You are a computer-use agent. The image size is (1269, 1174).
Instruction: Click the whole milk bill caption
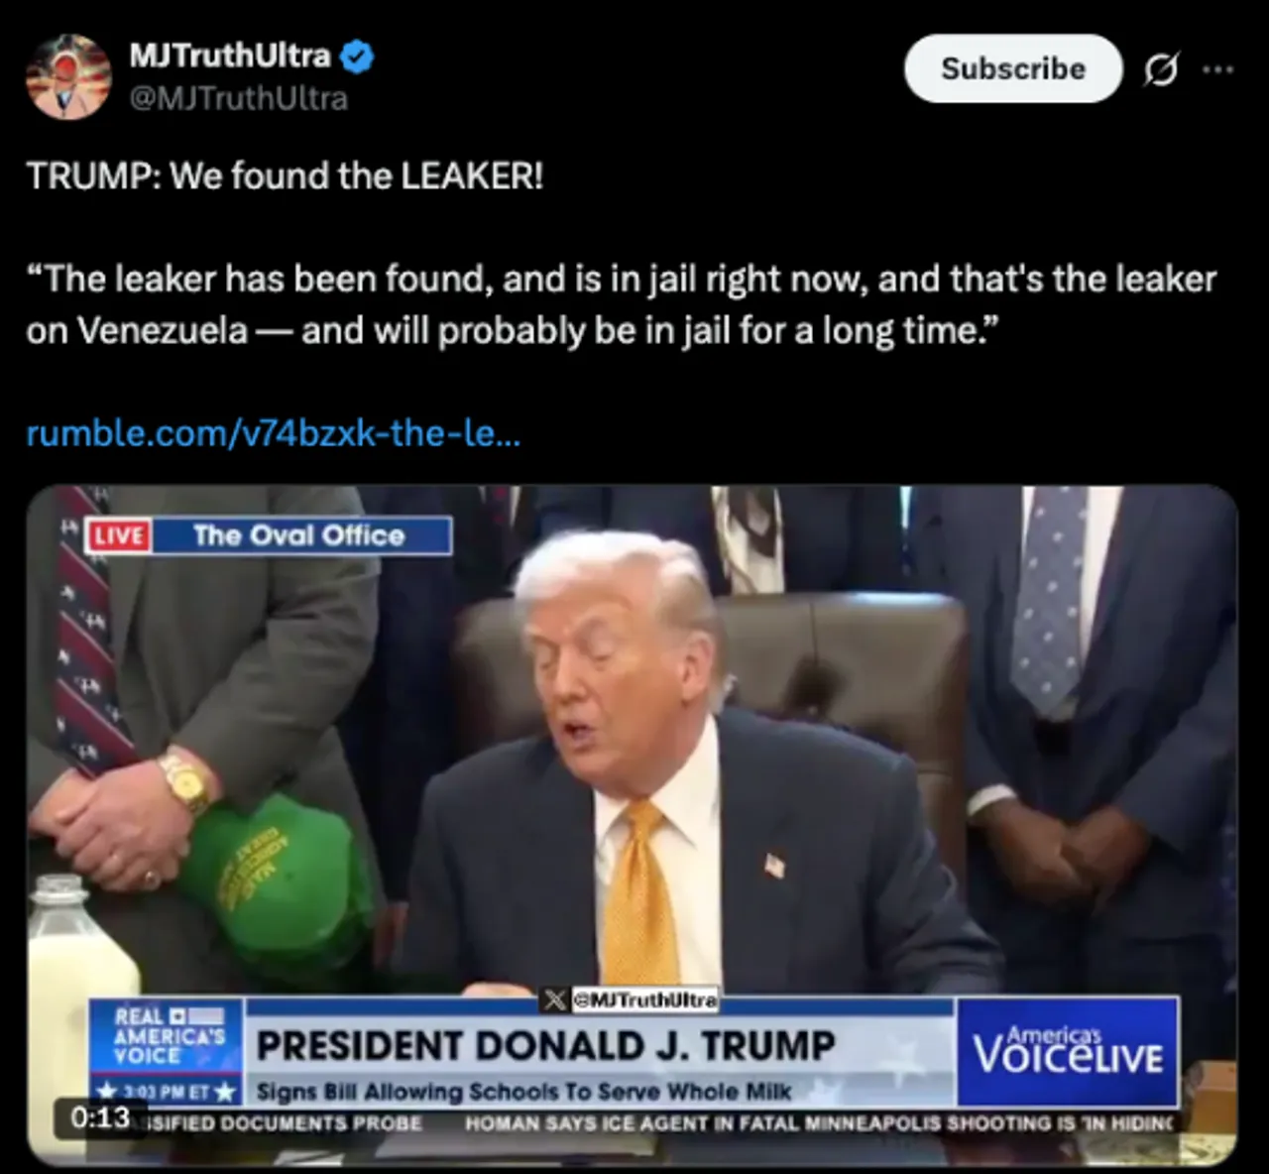tap(523, 1093)
